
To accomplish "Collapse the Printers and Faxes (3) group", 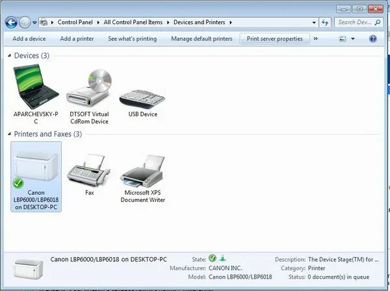I will click(x=10, y=134).
